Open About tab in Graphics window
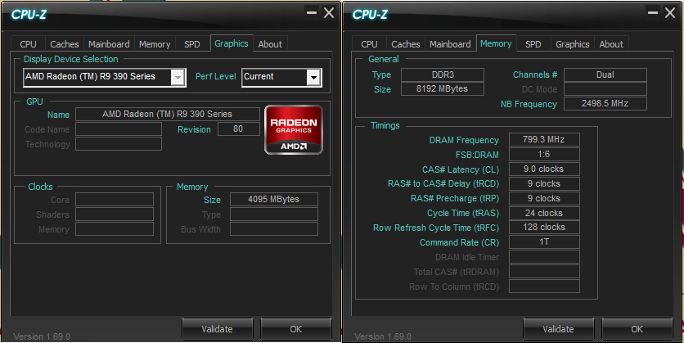 [270, 44]
